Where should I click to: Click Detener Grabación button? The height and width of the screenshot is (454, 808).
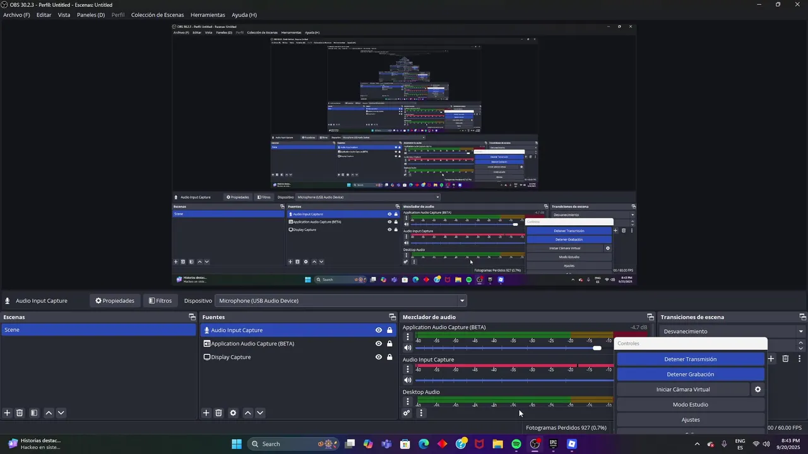click(691, 375)
